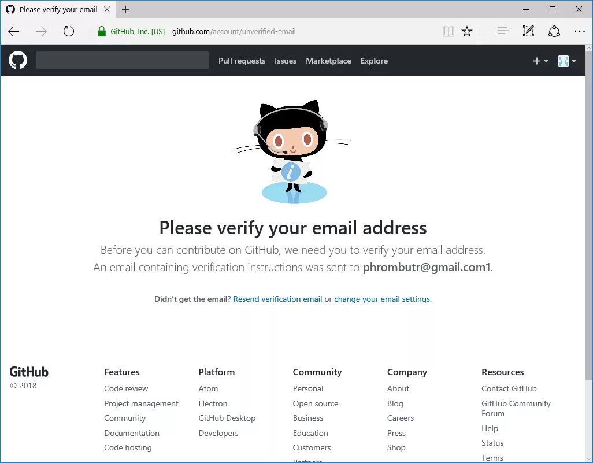The width and height of the screenshot is (593, 463).
Task: Open Issues in the header
Action: [x=286, y=61]
